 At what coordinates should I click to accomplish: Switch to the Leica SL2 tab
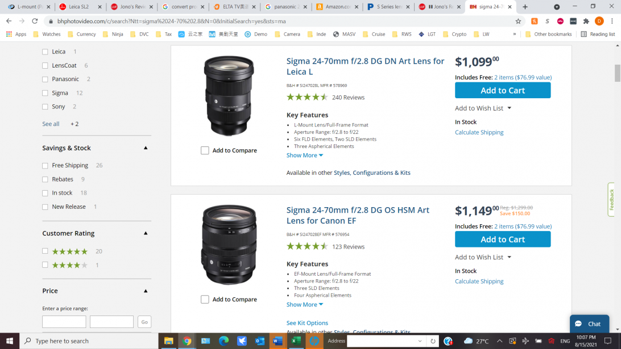[x=81, y=7]
